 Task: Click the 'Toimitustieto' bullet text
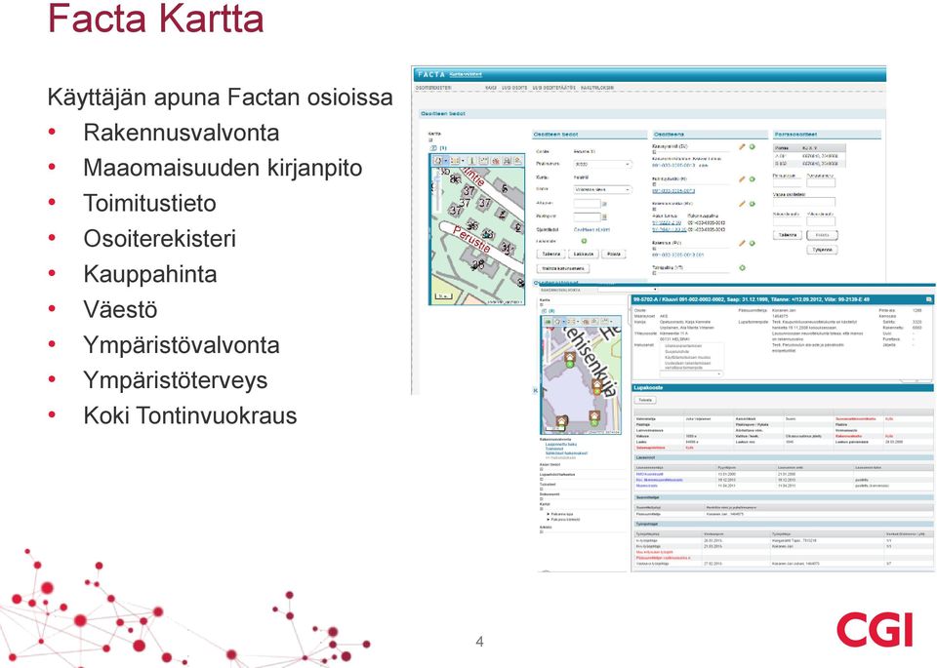(149, 203)
